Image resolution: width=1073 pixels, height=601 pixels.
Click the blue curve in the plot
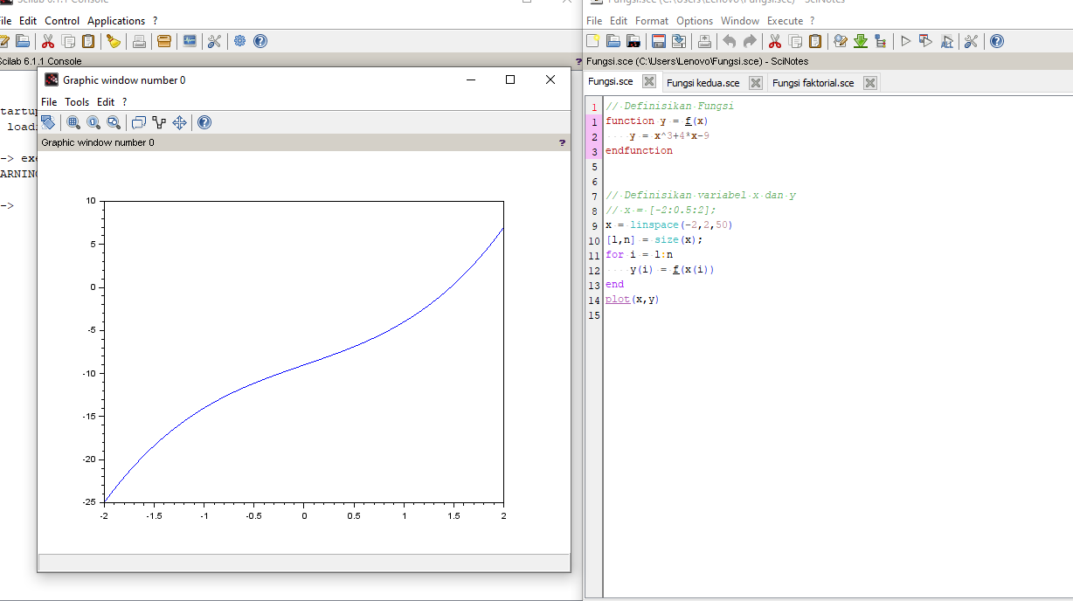point(304,364)
